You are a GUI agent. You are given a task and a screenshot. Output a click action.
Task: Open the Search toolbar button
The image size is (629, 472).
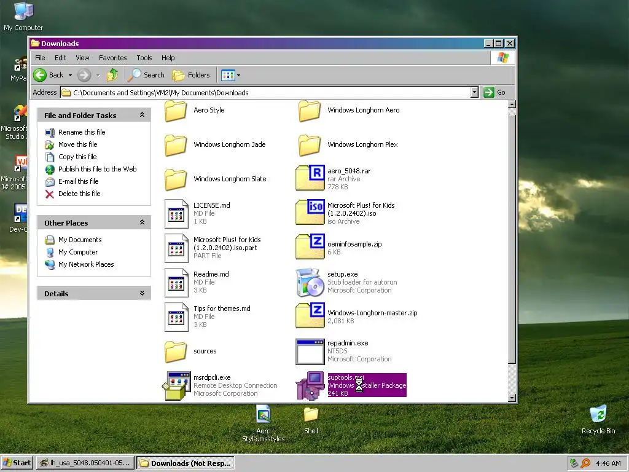tap(146, 75)
